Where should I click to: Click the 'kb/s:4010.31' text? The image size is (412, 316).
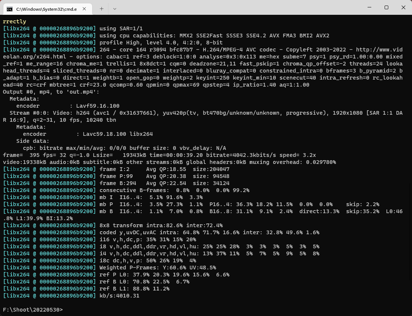(x=119, y=296)
